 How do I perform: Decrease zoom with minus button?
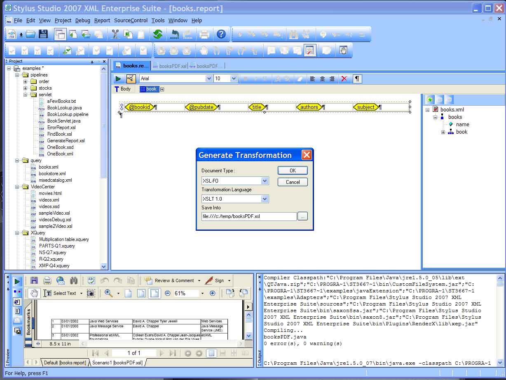click(x=168, y=293)
